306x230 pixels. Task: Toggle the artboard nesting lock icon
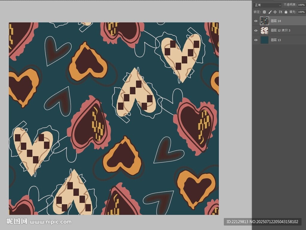point(280,12)
